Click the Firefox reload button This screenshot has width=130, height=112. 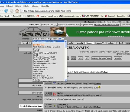(6, 11)
